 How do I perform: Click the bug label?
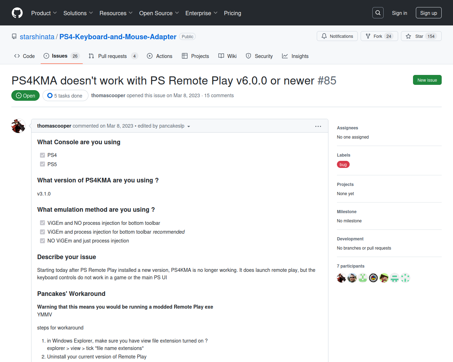pyautogui.click(x=343, y=164)
